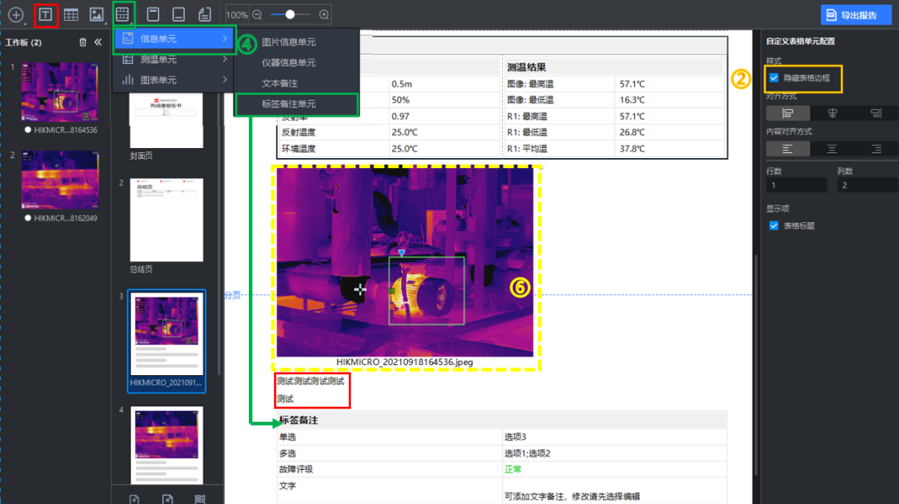Select page 3 thumbnail HIKMICRO_2021091...

[166, 341]
